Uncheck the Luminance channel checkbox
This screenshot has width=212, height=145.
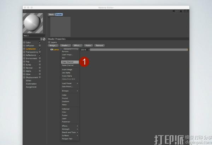pyautogui.click(x=40, y=49)
